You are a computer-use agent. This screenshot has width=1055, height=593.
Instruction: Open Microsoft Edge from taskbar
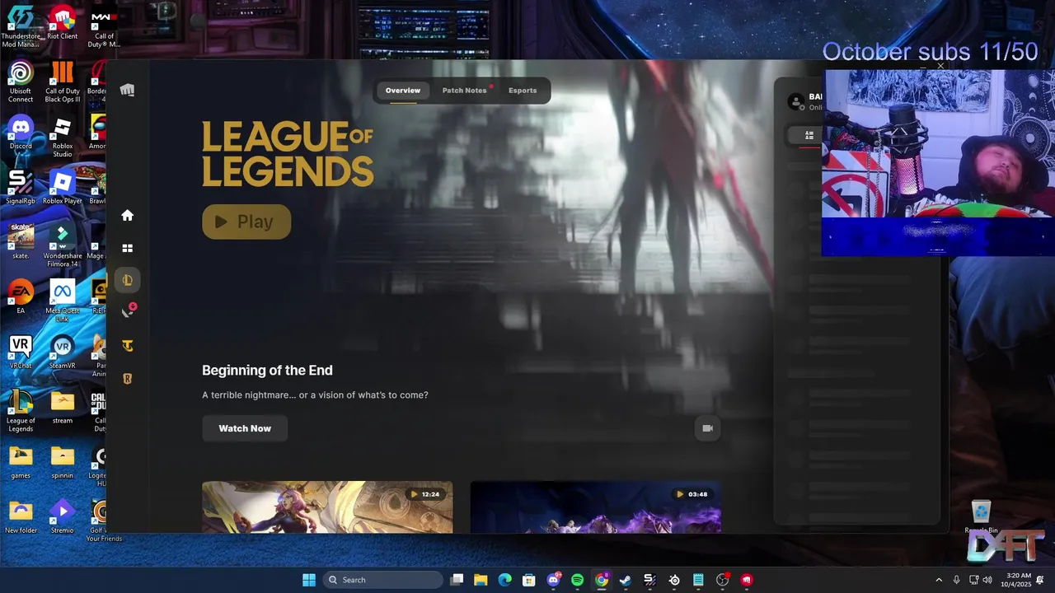504,580
